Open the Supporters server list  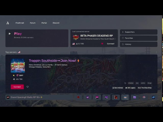pyautogui.click(x=139, y=32)
